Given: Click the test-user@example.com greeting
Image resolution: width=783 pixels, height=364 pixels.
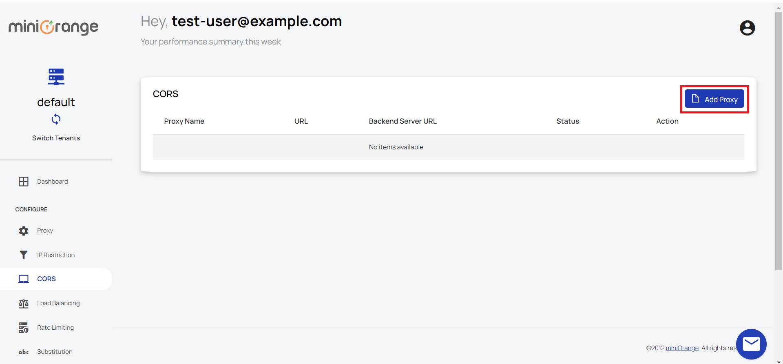Looking at the screenshot, I should (x=257, y=21).
